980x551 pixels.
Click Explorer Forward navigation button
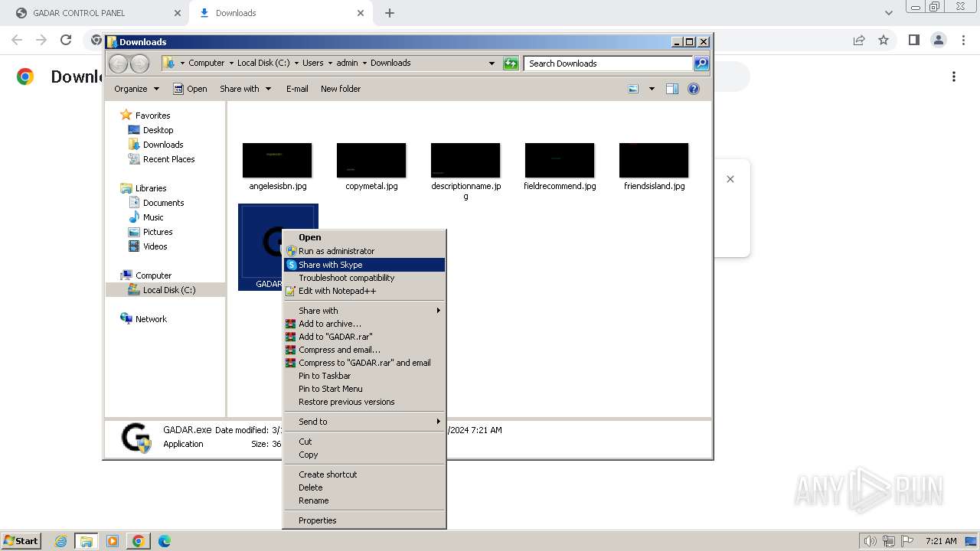(x=139, y=64)
